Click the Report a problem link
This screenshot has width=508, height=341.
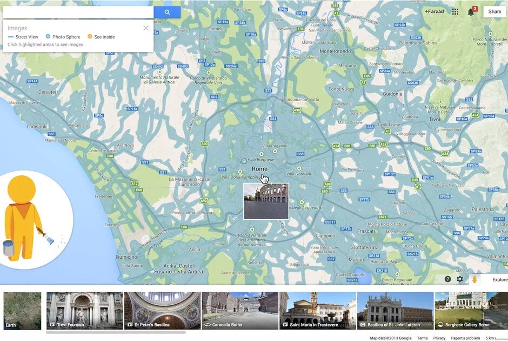tap(465, 338)
